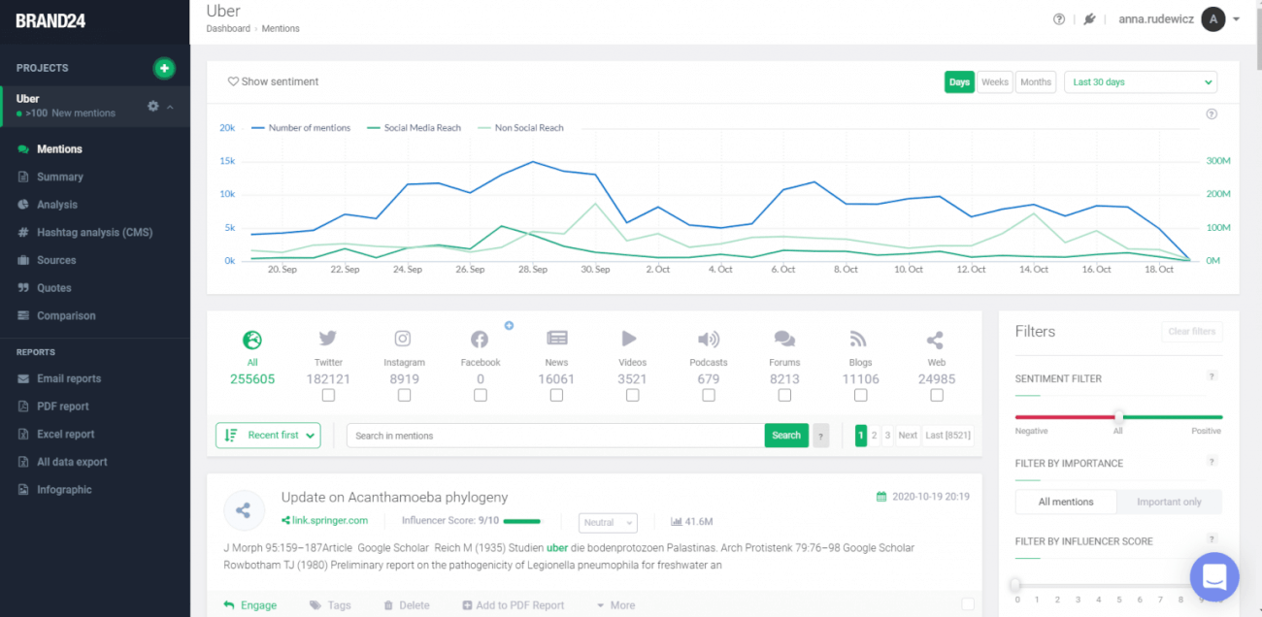Click the Blogs source icon
Image resolution: width=1262 pixels, height=617 pixels.
tap(858, 339)
